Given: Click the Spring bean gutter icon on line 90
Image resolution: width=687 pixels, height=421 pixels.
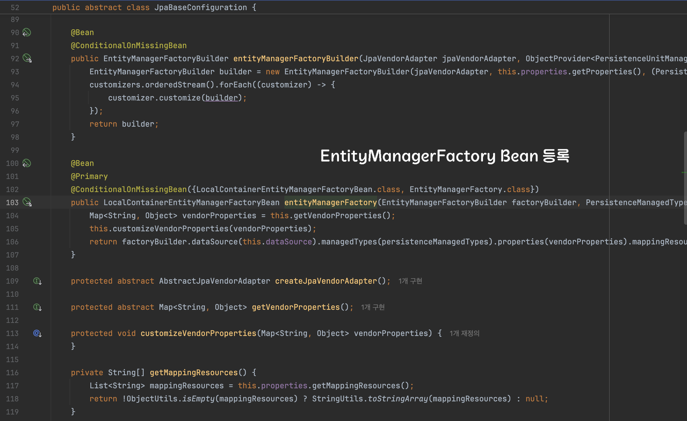Looking at the screenshot, I should [27, 32].
